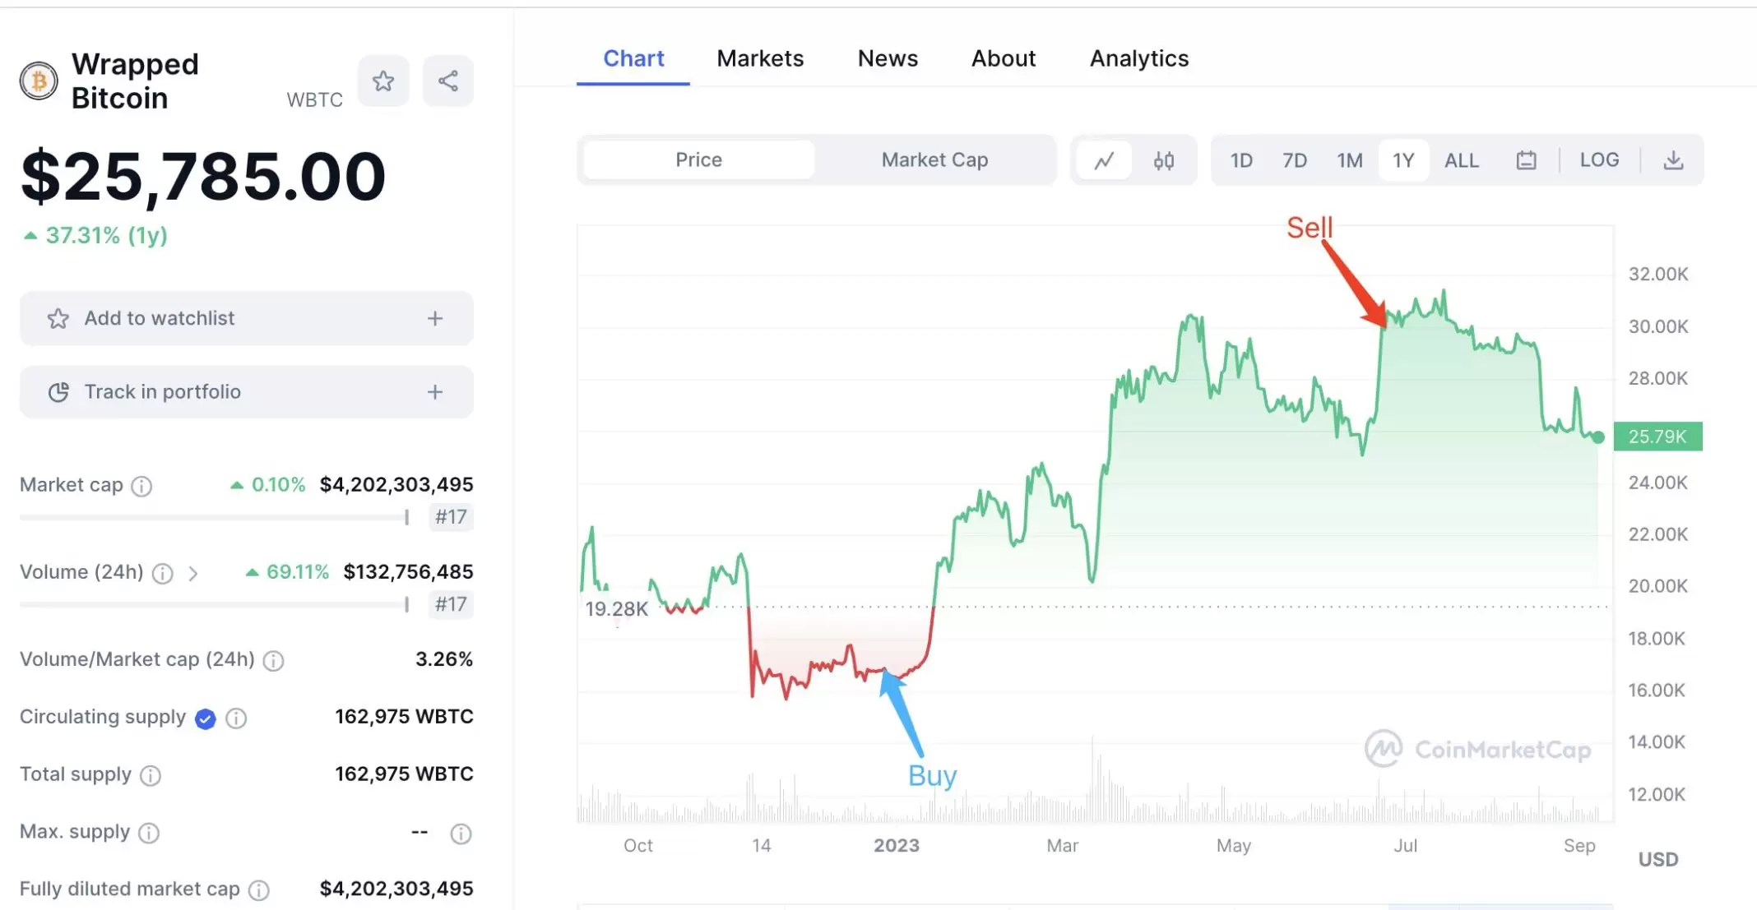1757x910 pixels.
Task: Select the 7D time range
Action: coord(1295,160)
